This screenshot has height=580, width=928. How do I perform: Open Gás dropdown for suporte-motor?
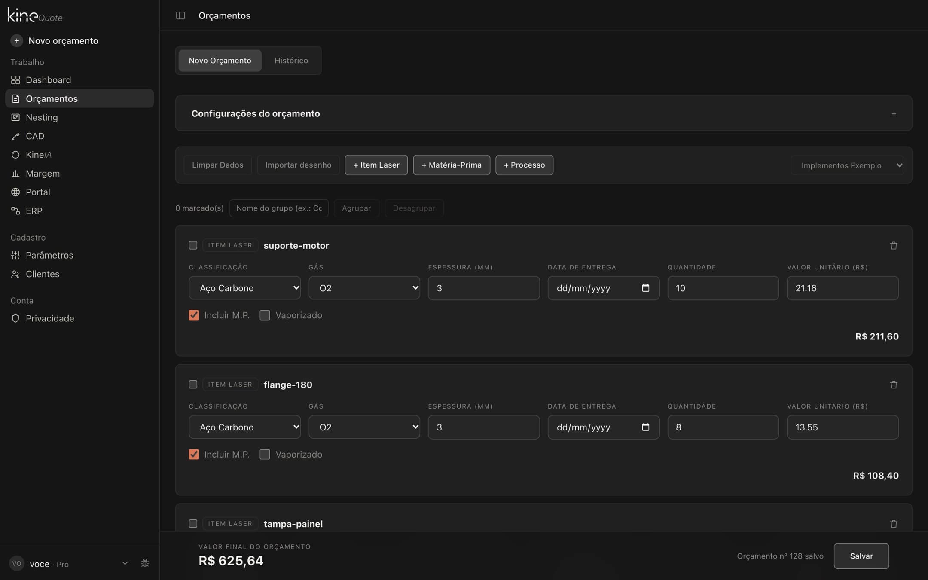[364, 288]
